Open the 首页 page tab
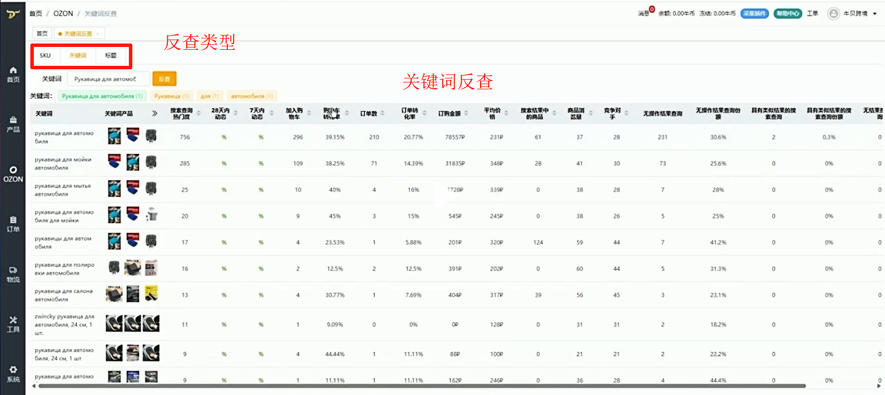The image size is (885, 395). point(42,34)
